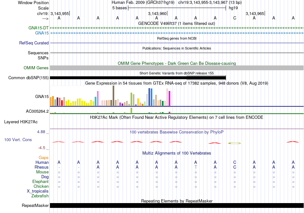Select the magenta GNA15 expression bar
This screenshot has height=213, width=304.
(x=170, y=98)
